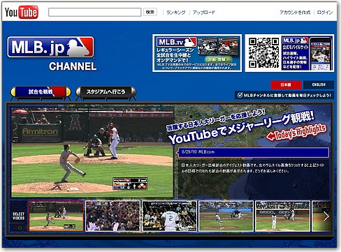Click the MLB.jp channel logo
Viewport: 341px width, 252px height.
51,47
